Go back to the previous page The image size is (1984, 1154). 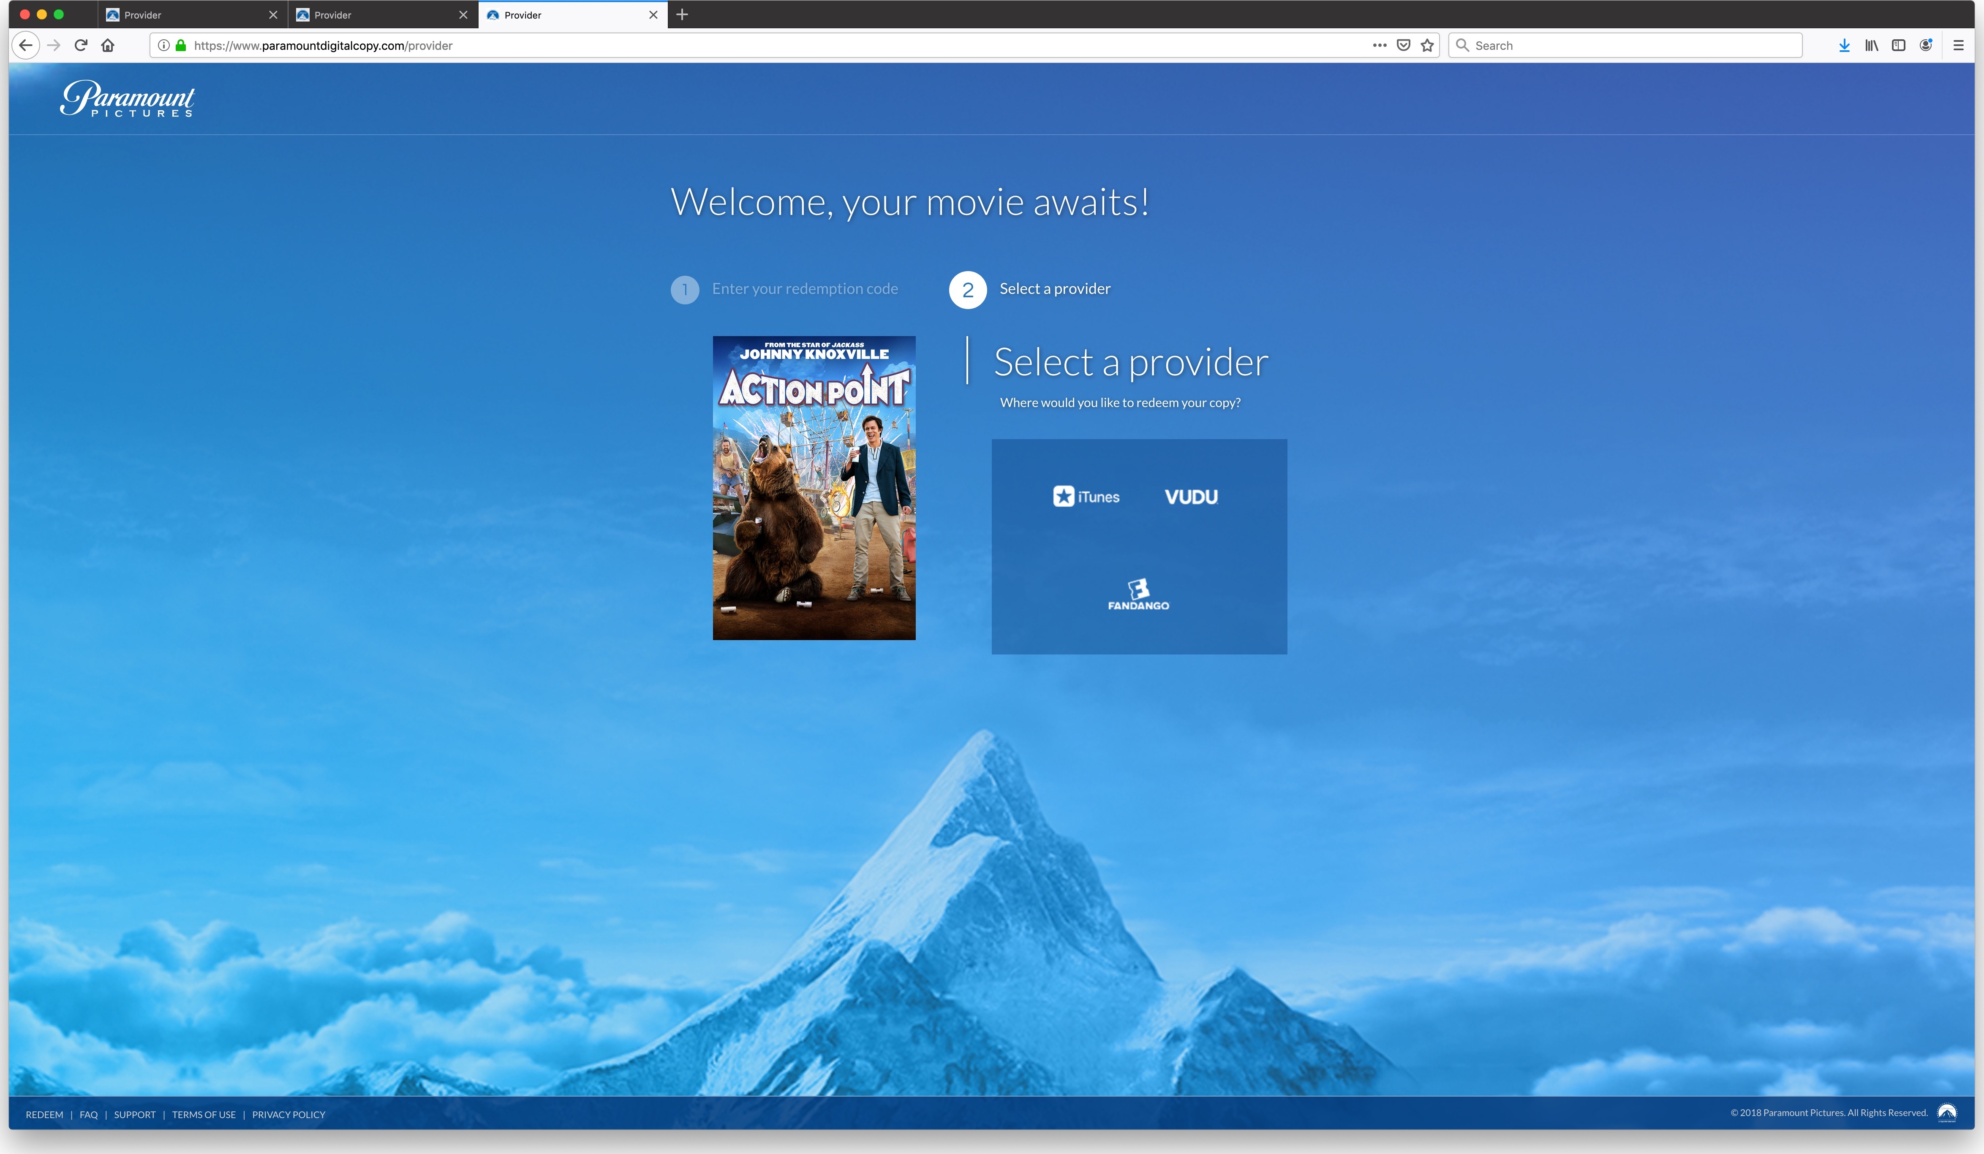coord(26,46)
